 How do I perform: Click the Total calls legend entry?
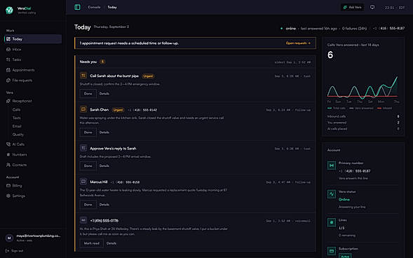337,108
